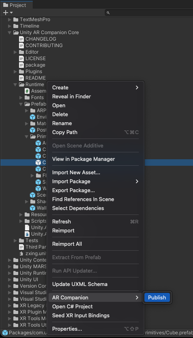Choose View in Package Manager
Image resolution: width=193 pixels, height=338 pixels.
[95, 159]
